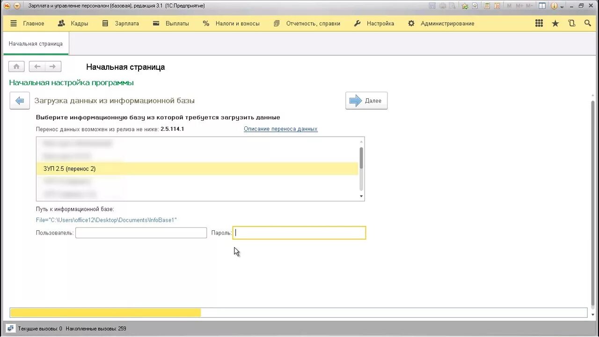Click the Home icon button
The height and width of the screenshot is (337, 599).
[16, 66]
